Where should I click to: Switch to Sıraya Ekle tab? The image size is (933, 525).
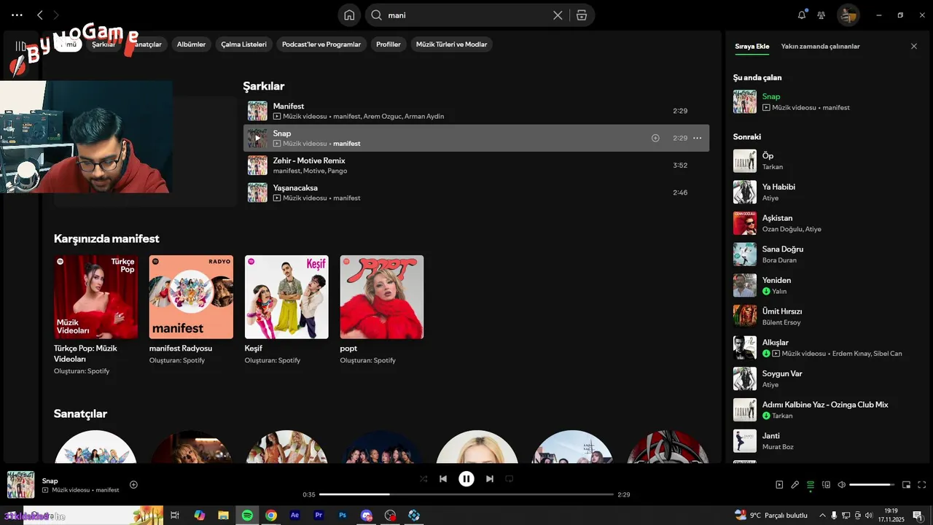(752, 46)
